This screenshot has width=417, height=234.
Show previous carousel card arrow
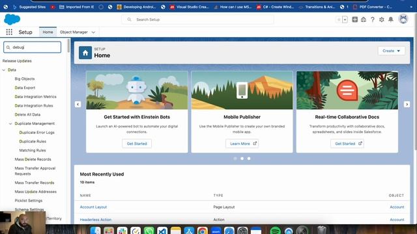click(x=78, y=104)
